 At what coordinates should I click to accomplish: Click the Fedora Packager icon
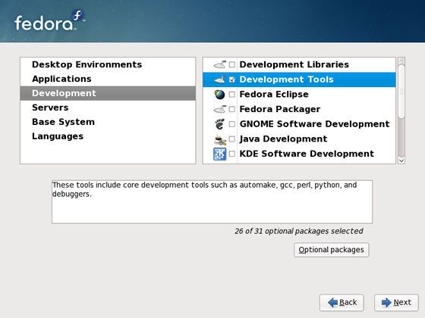click(x=220, y=109)
